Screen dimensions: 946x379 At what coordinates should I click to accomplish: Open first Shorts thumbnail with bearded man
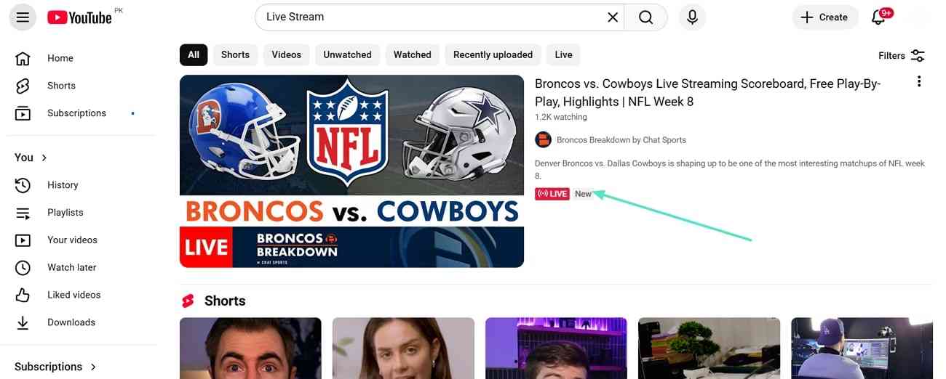point(250,348)
